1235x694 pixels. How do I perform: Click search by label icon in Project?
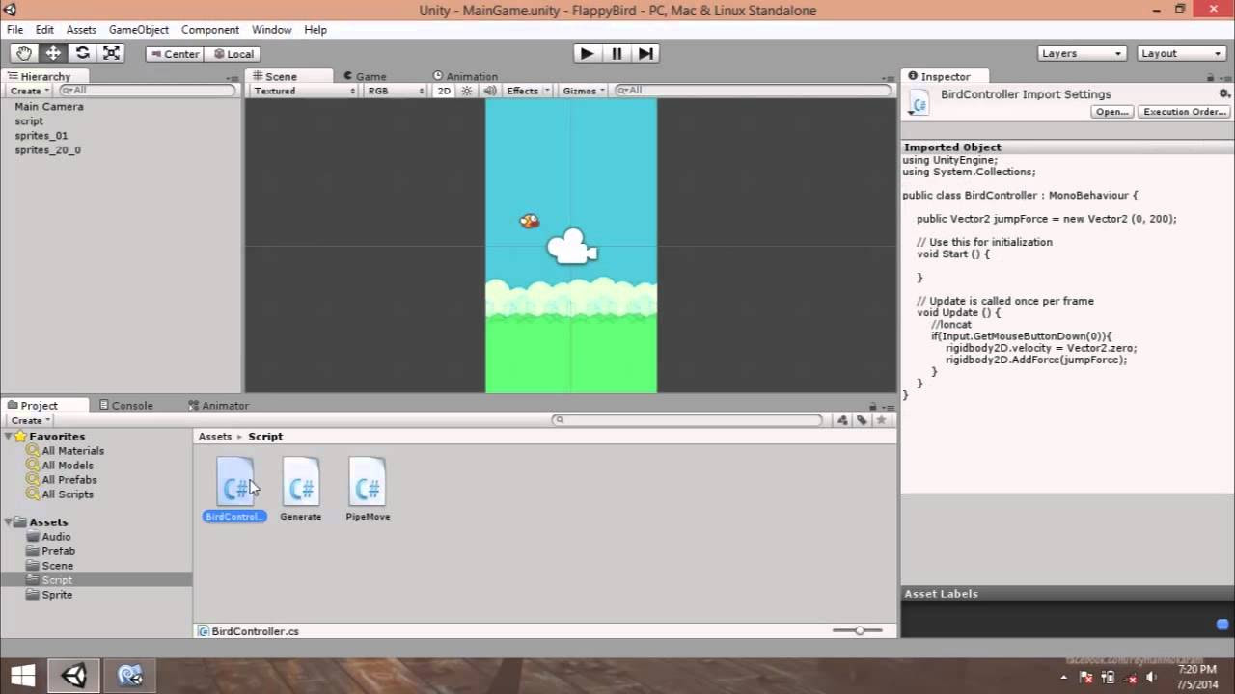click(863, 420)
